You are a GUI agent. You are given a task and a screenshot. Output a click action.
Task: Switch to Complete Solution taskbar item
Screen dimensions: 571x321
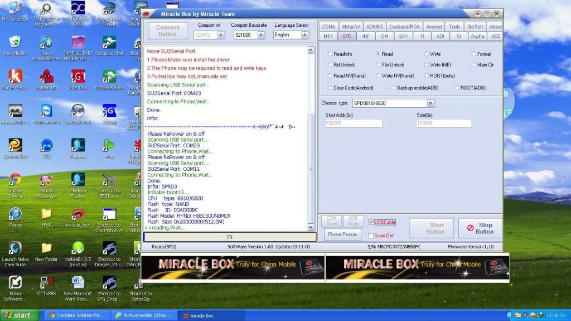click(77, 315)
